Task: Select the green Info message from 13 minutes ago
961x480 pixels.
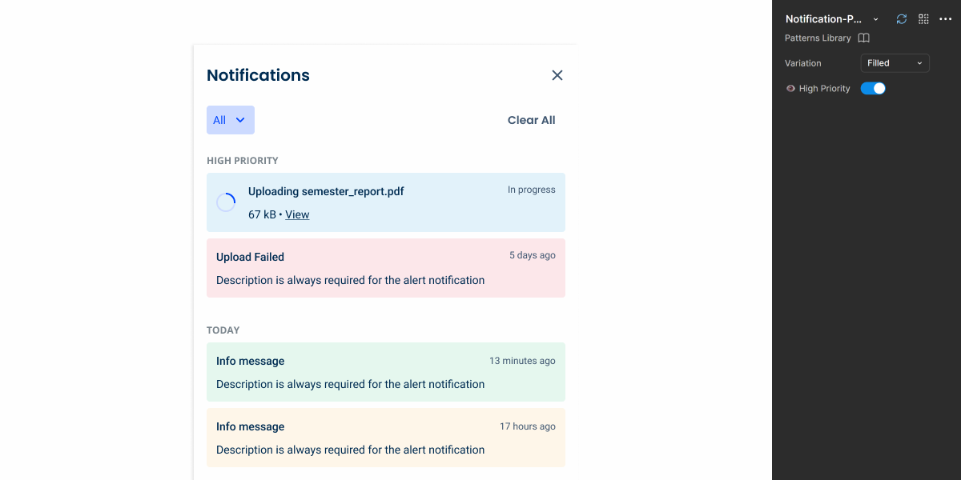Action: (385, 372)
